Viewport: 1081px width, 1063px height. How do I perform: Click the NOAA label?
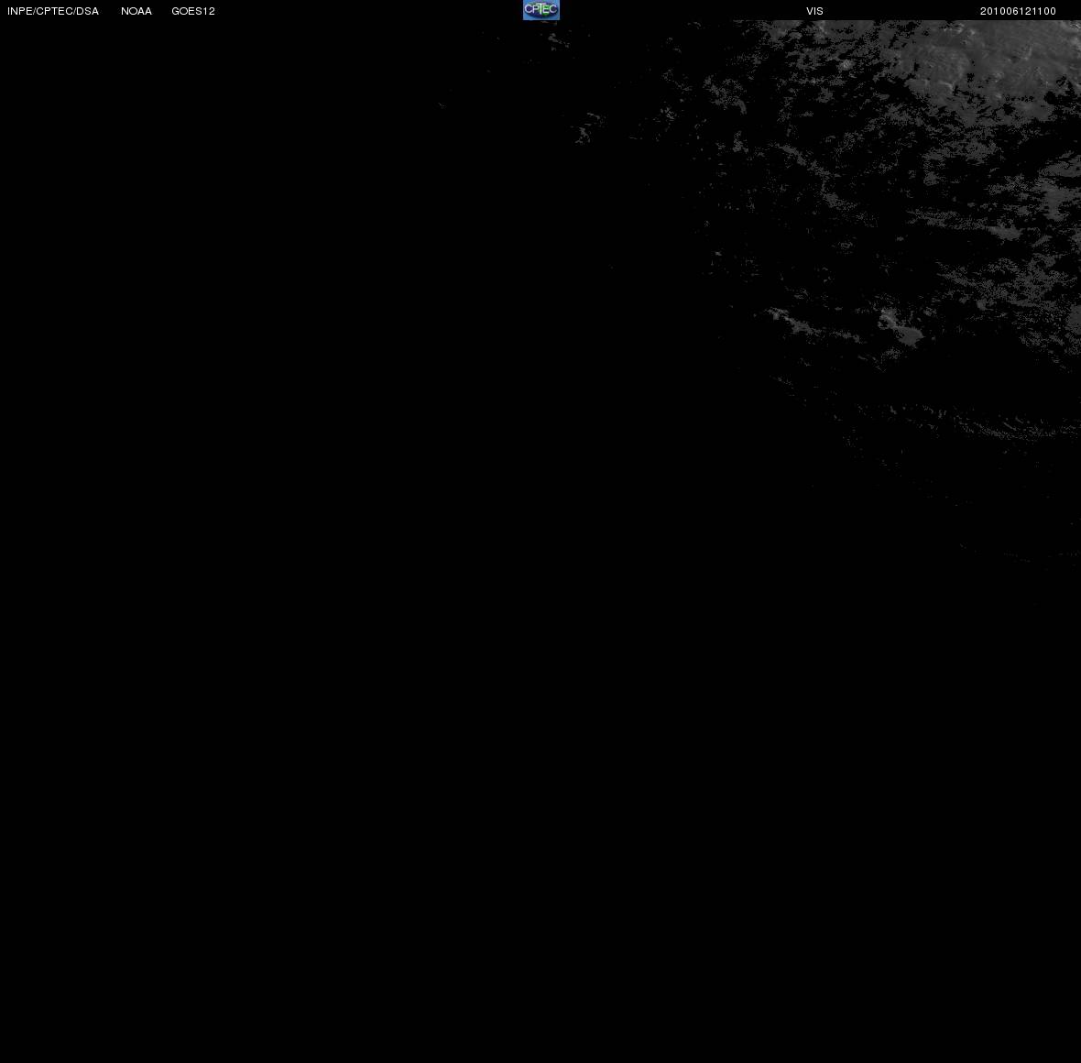[x=136, y=11]
